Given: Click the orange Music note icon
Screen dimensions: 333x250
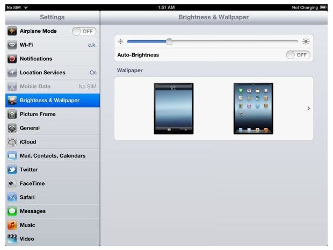Looking at the screenshot, I should click(12, 225).
